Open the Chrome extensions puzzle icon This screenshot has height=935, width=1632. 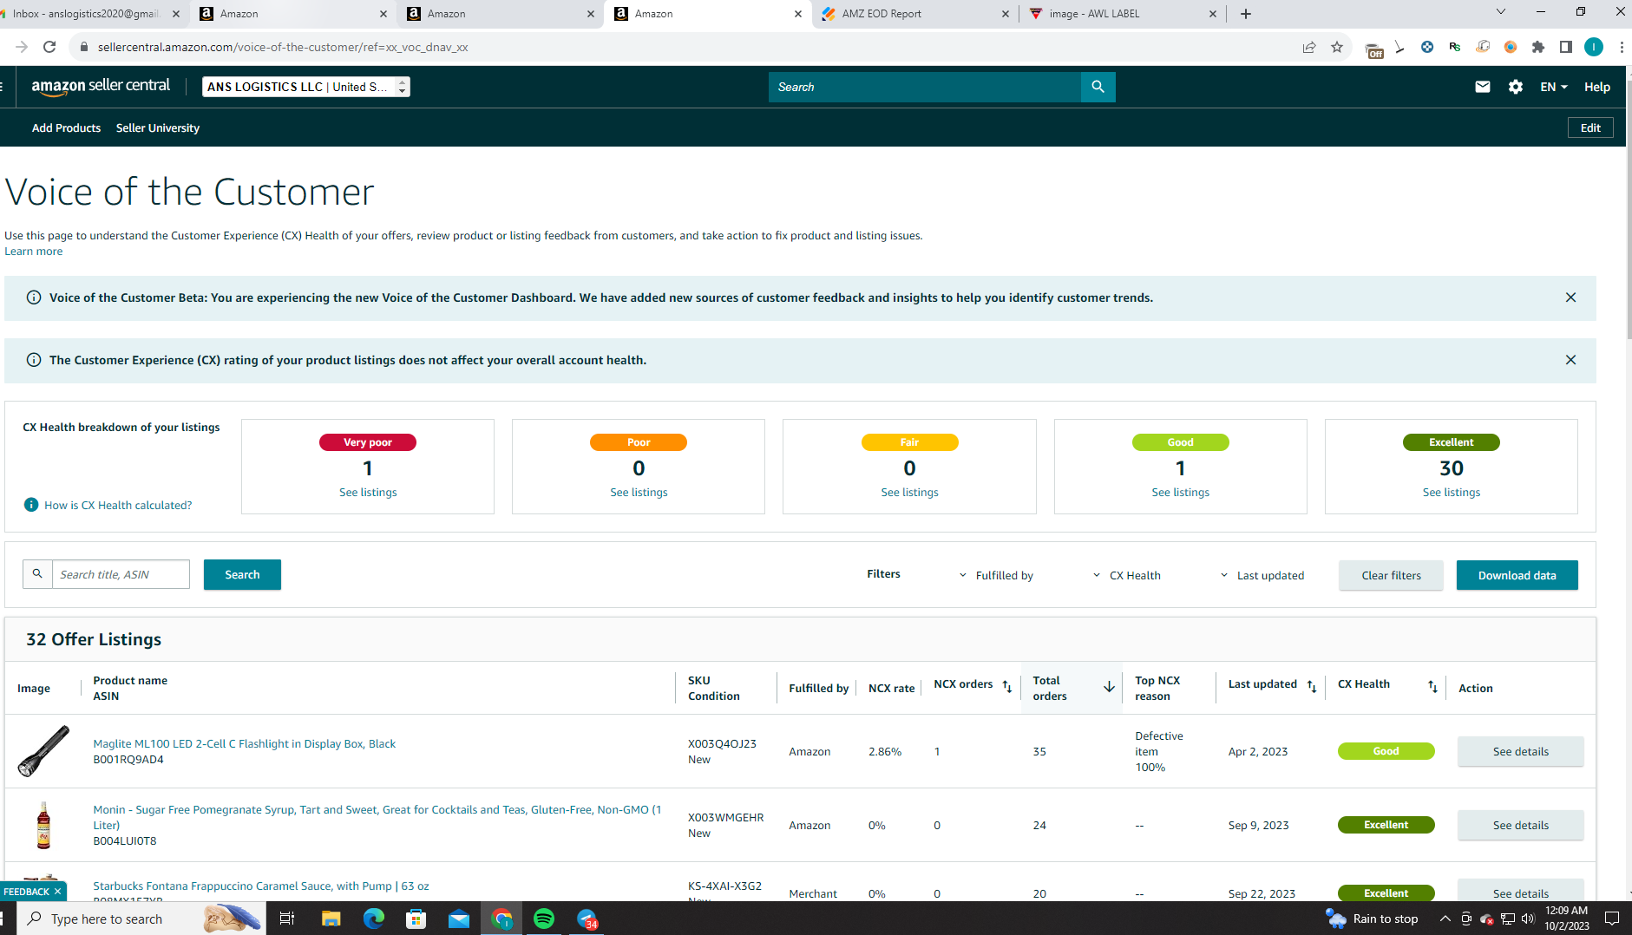coord(1538,47)
